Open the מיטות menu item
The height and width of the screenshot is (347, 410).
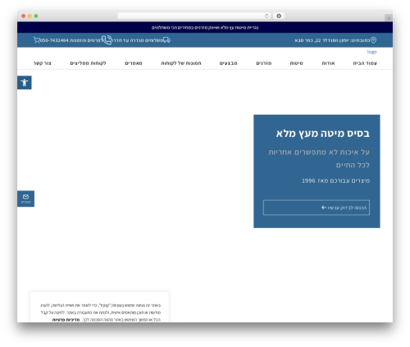click(x=296, y=63)
